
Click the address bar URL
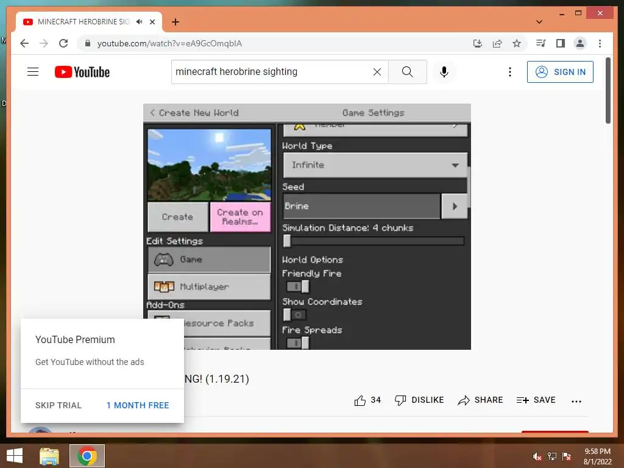coord(169,43)
